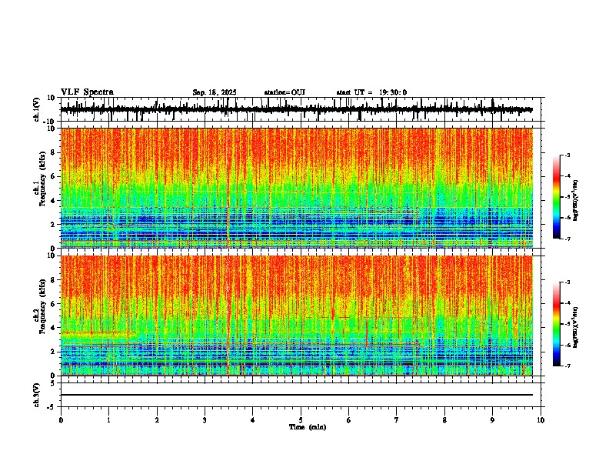
Task: Click inside the ch.1 spectrogram panel
Action: 297,188
